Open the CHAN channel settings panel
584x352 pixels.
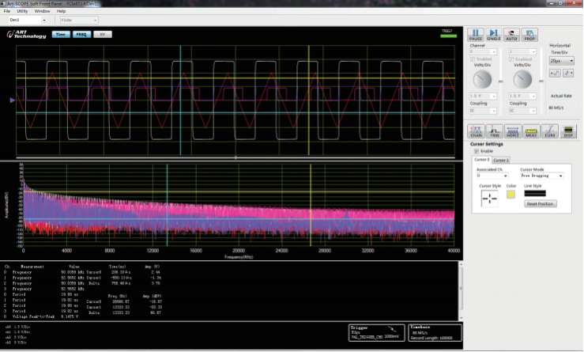coord(477,131)
